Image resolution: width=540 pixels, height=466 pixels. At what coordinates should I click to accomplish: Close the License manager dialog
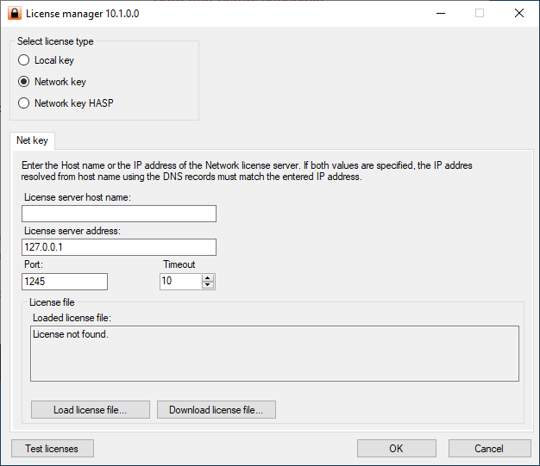pyautogui.click(x=518, y=14)
